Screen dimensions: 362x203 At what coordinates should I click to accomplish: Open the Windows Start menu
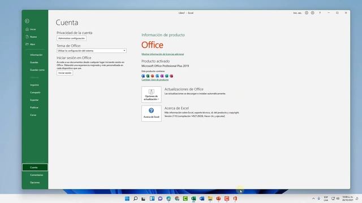click(127, 198)
